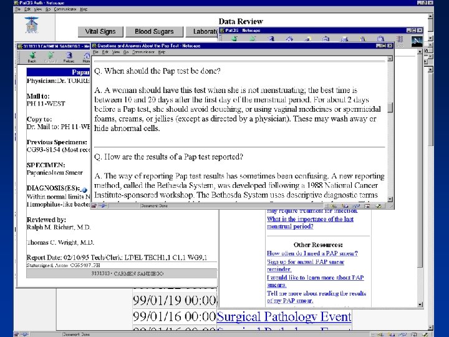Open 'I would like to learn more about PAP smears' link
The height and width of the screenshot is (337, 449).
316,281
